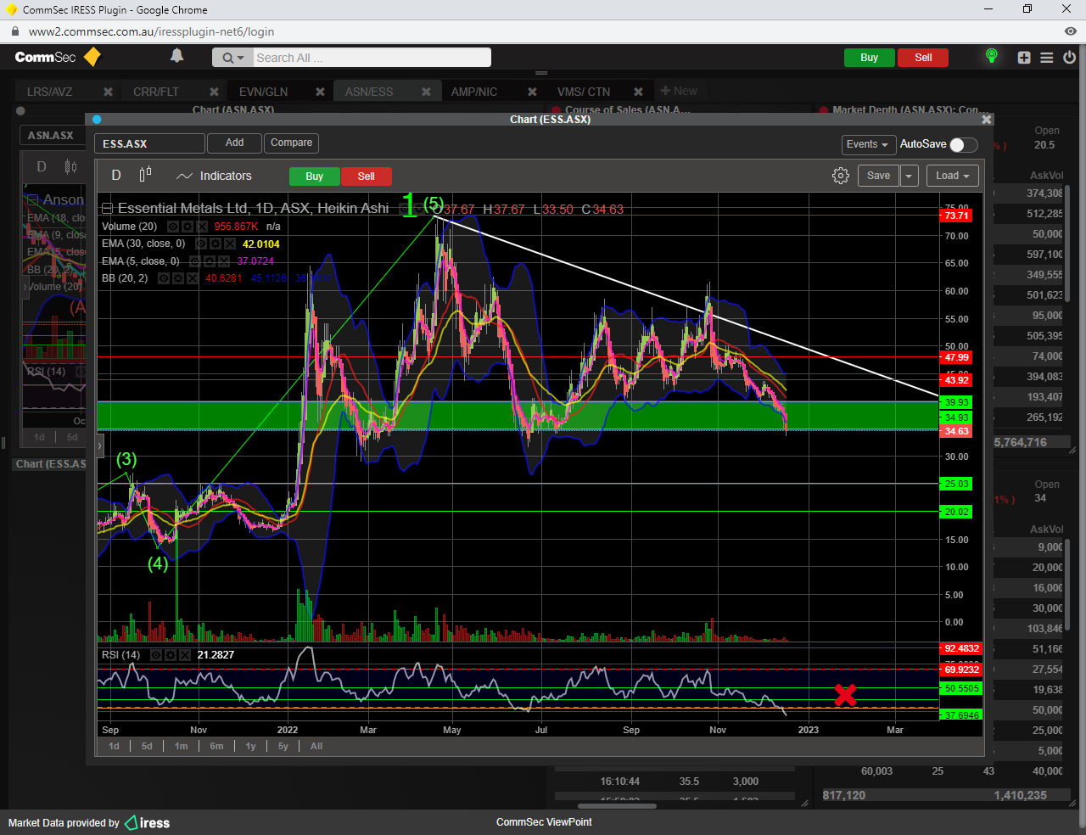The height and width of the screenshot is (835, 1086).
Task: Click the power logout icon
Action: point(1069,58)
